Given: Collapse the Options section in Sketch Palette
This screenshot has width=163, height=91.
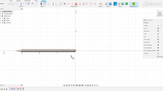Looking at the screenshot, I should click(144, 23).
